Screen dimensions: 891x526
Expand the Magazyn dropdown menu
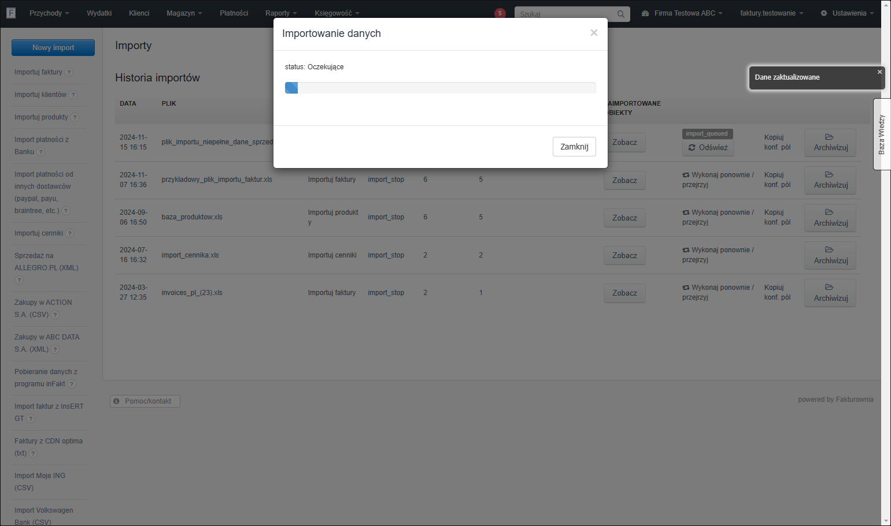[184, 13]
